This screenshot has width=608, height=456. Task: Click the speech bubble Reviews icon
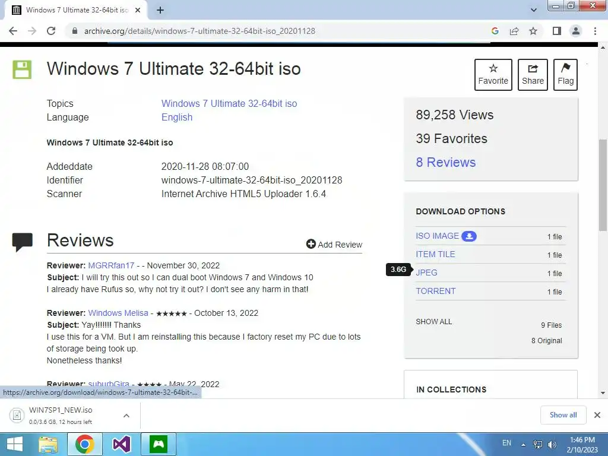22,242
